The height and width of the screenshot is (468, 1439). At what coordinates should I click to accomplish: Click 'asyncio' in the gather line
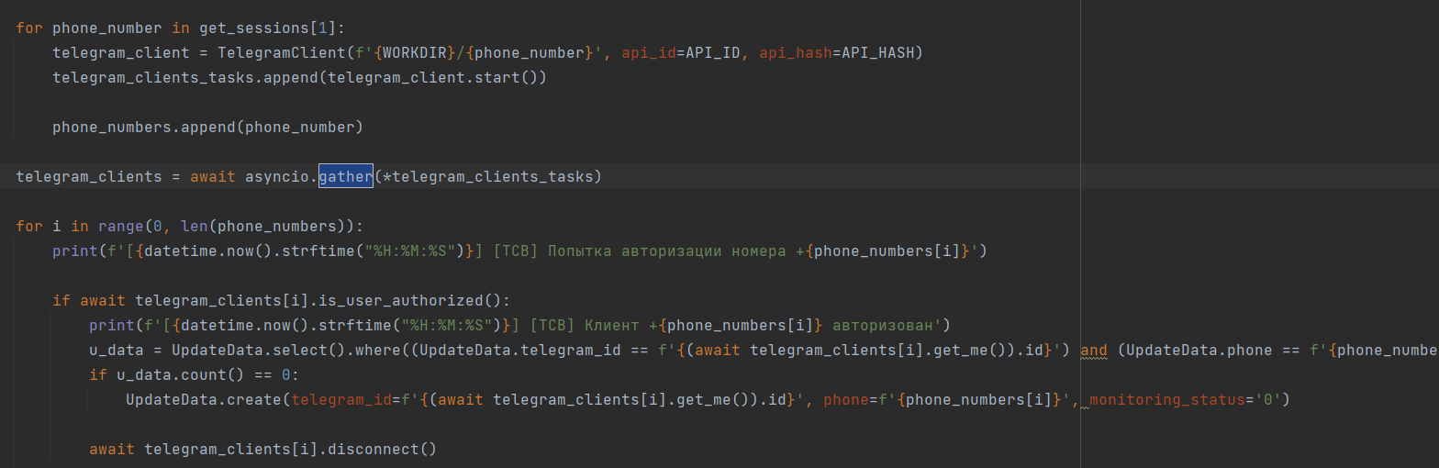click(277, 176)
